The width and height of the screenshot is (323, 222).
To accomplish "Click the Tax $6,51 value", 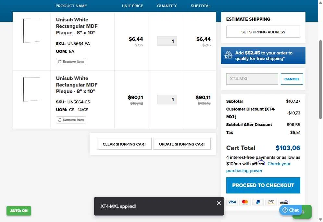I will click(x=295, y=133).
